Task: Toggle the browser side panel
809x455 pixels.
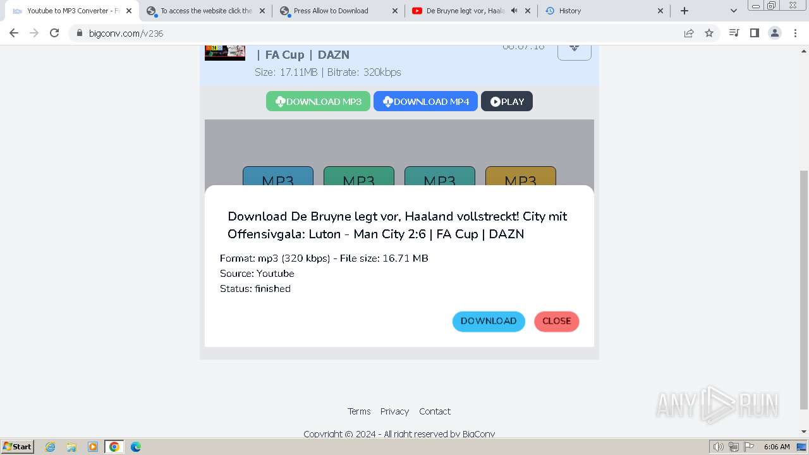Action: (755, 33)
